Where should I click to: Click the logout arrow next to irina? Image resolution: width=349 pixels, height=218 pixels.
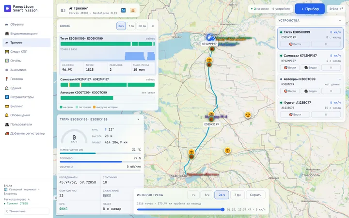tap(341, 9)
